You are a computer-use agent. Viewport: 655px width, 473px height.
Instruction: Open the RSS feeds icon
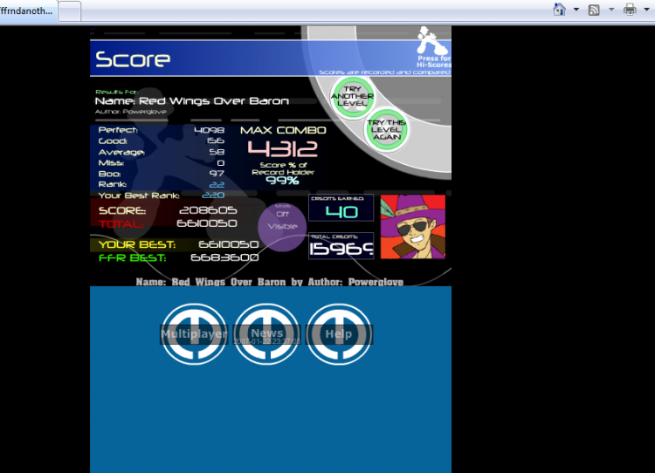point(594,10)
